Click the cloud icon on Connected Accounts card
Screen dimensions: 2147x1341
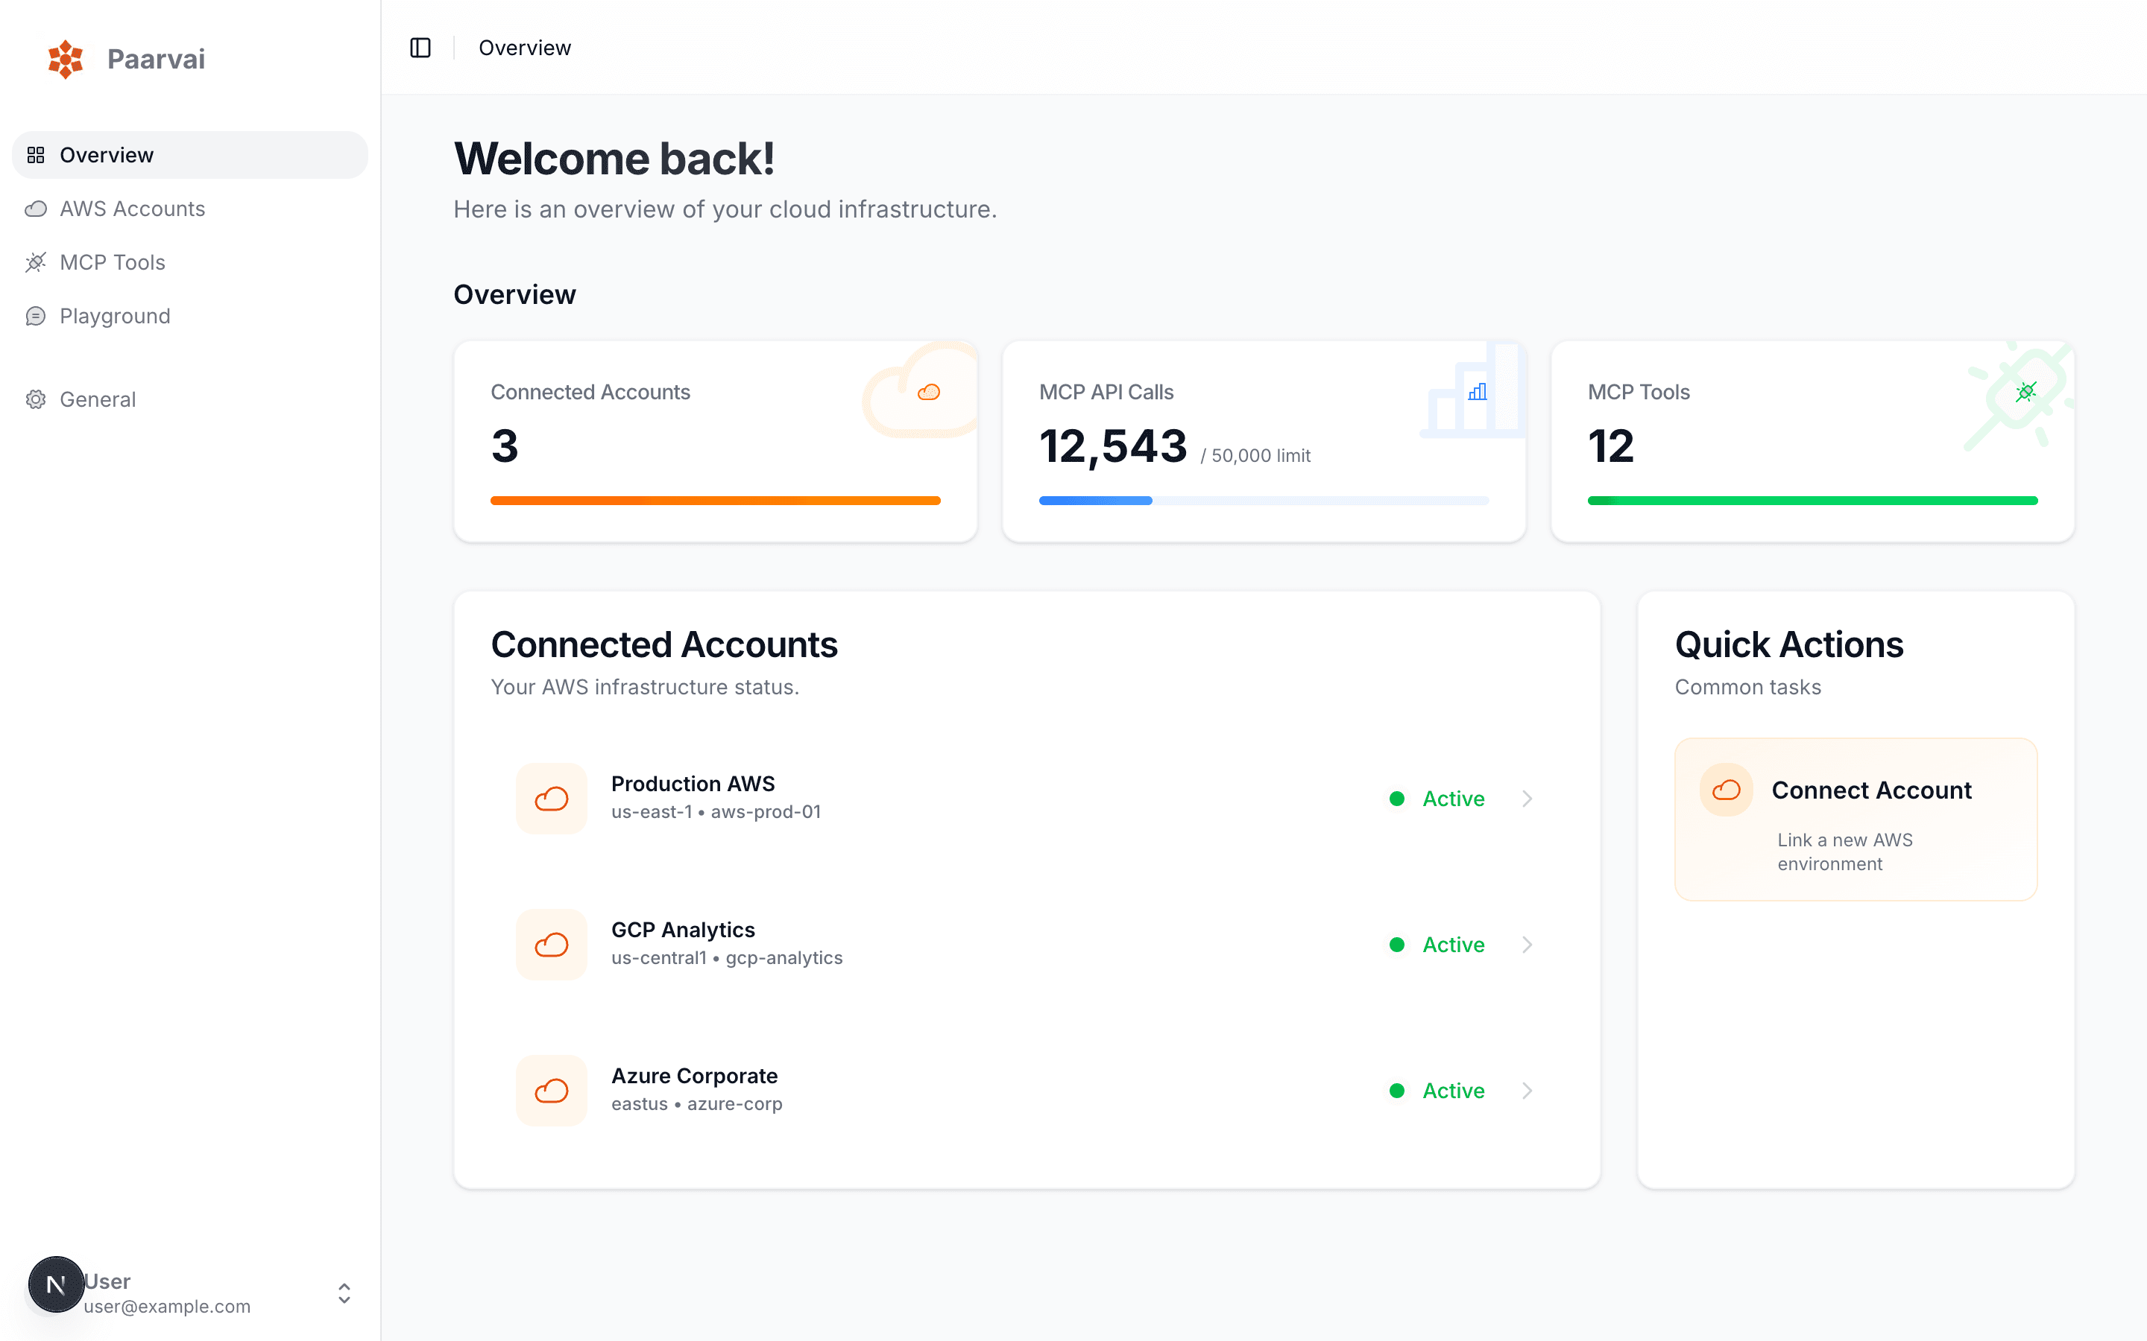pyautogui.click(x=928, y=391)
